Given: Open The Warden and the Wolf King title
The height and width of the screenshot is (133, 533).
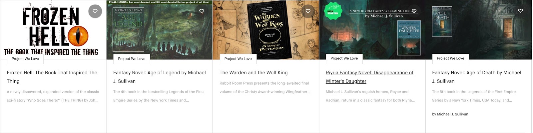Looking at the screenshot, I should [254, 73].
